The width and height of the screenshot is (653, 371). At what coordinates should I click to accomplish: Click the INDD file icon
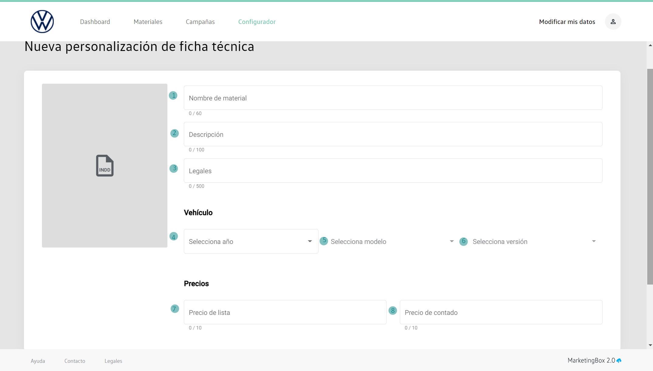click(x=105, y=166)
